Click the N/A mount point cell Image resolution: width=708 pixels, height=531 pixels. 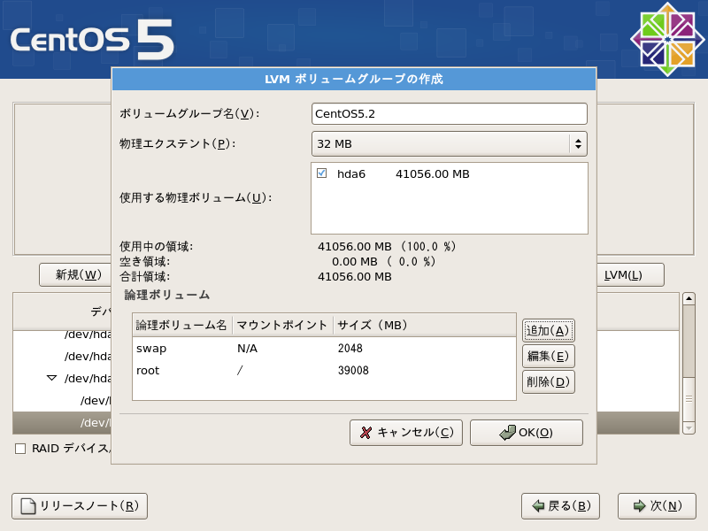(247, 349)
